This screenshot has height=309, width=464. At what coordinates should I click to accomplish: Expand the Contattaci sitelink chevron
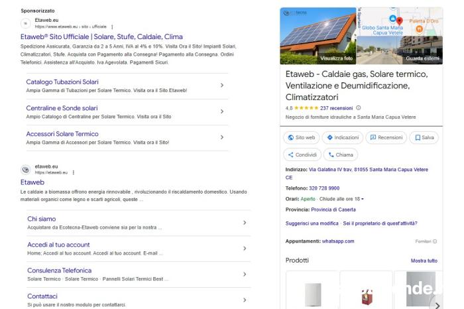pos(245,300)
